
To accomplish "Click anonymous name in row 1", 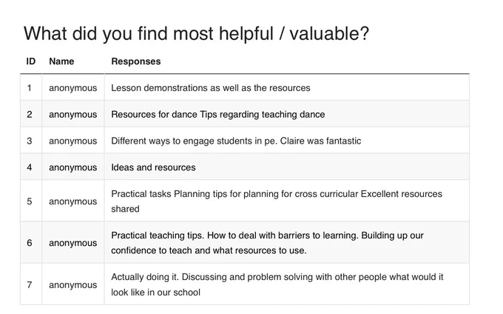I will click(x=72, y=88).
